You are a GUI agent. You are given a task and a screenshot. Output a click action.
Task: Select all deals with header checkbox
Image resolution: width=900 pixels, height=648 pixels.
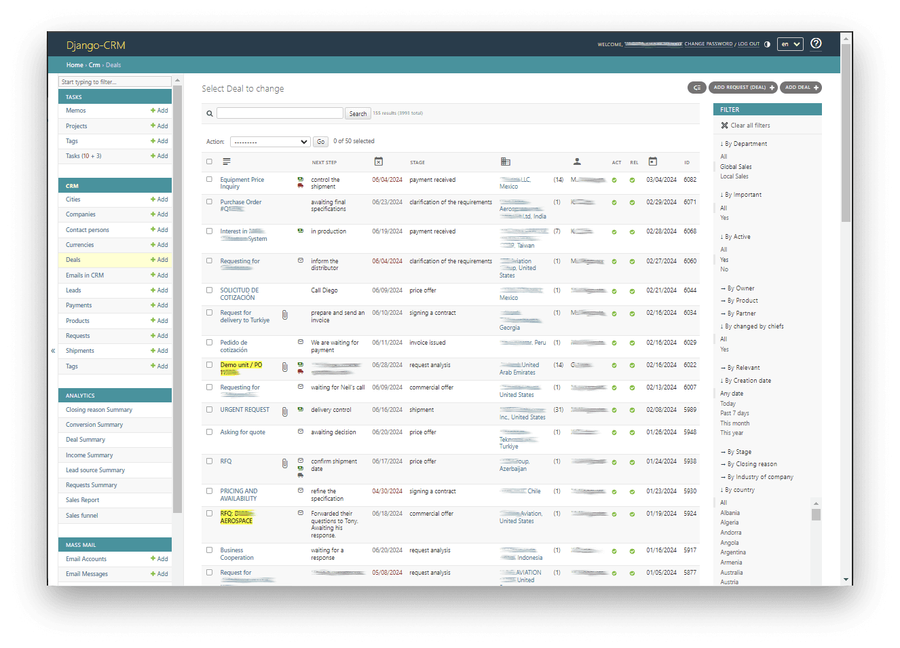[x=209, y=161]
